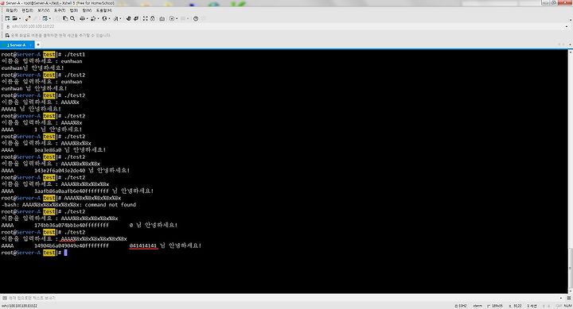Click the 30,22 cursor position indicator
This screenshot has height=309, width=573.
click(x=515, y=306)
